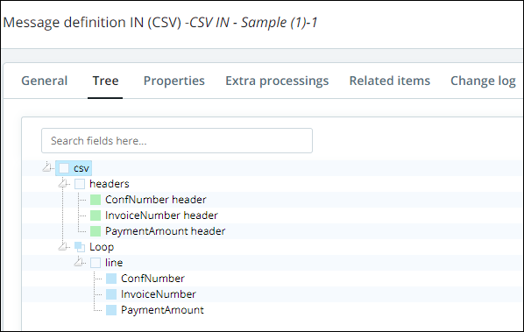524x332 pixels.
Task: Open the Extra processings tab
Action: tap(277, 81)
